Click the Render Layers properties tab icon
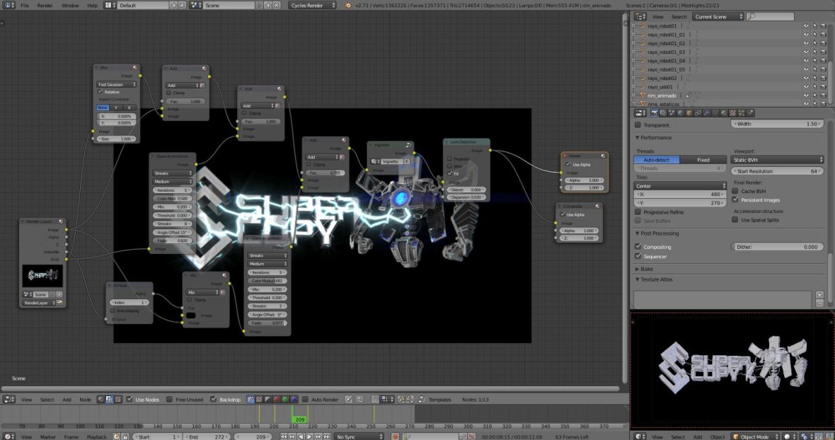The image size is (835, 440). click(663, 113)
